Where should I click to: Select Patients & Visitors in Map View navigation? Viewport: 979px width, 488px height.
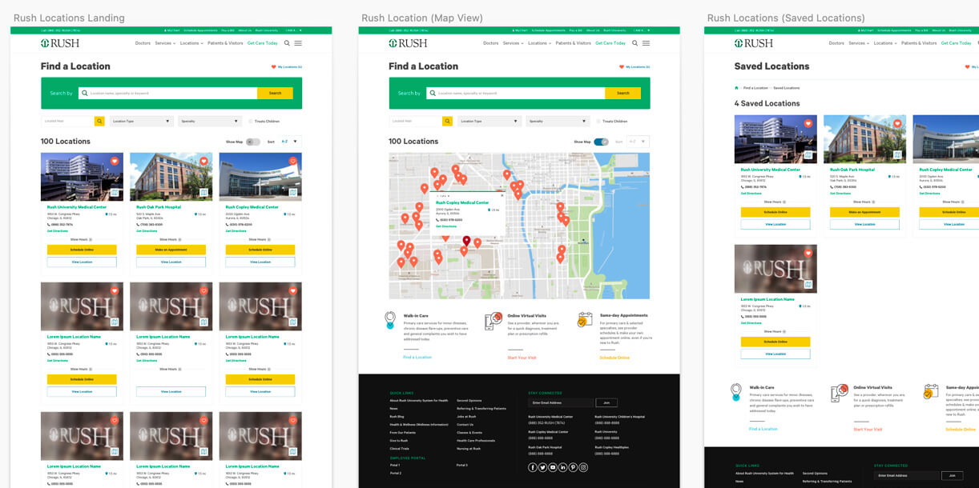(575, 43)
